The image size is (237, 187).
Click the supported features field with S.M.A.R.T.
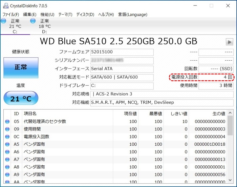[162, 103]
